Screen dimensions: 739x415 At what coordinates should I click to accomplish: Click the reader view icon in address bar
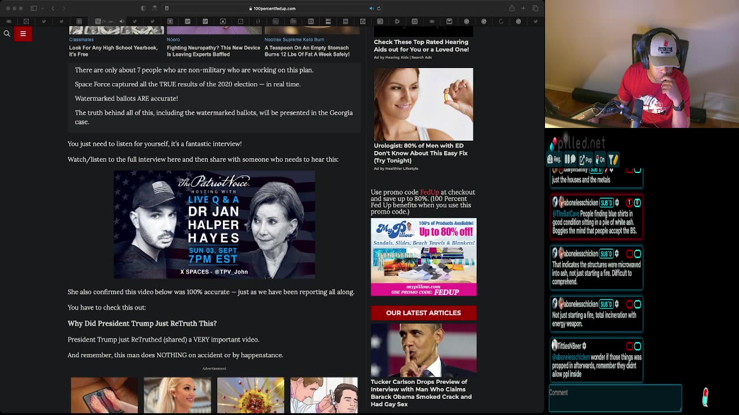click(167, 8)
